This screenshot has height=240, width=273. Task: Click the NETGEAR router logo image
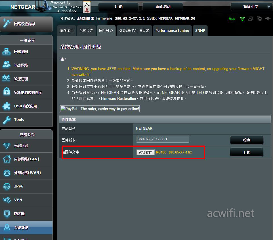43,6
